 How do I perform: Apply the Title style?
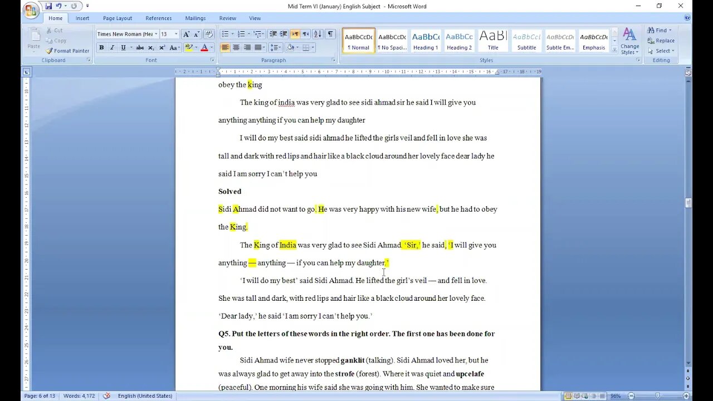(x=493, y=41)
